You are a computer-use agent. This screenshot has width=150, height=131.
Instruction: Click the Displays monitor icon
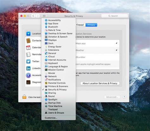pyautogui.click(x=46, y=40)
